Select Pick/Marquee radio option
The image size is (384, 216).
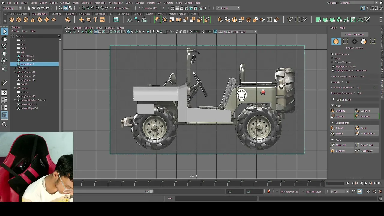pos(332,54)
